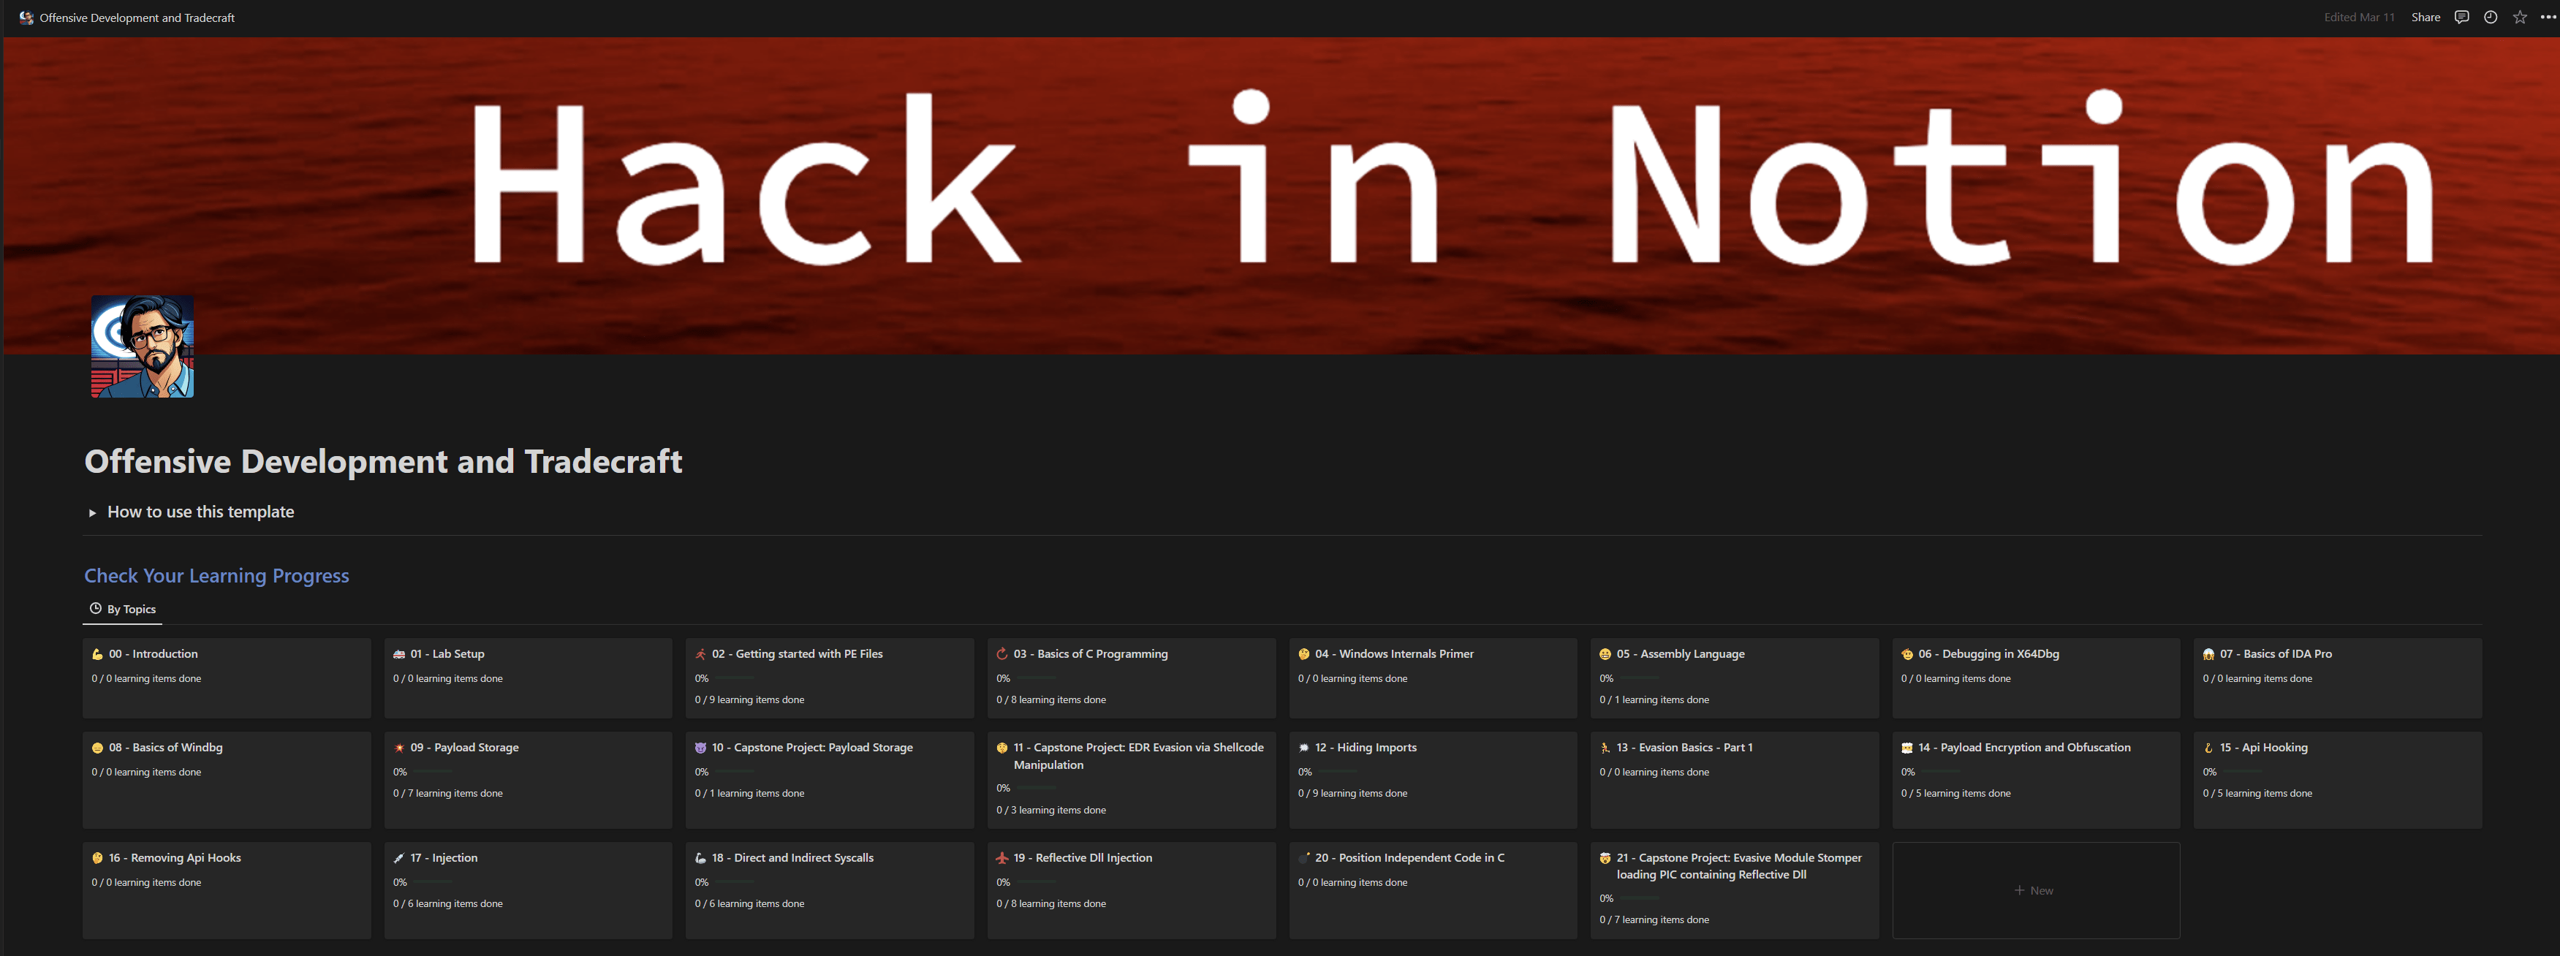Add a new card with + New
The width and height of the screenshot is (2560, 956).
(2034, 890)
